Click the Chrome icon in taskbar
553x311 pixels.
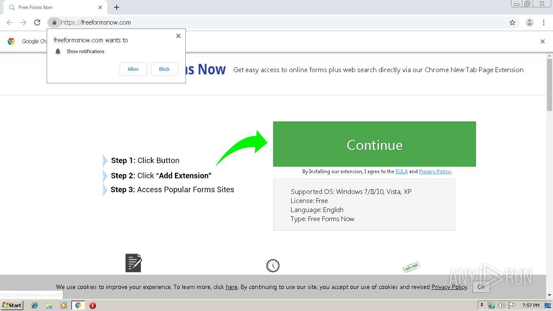(x=78, y=305)
